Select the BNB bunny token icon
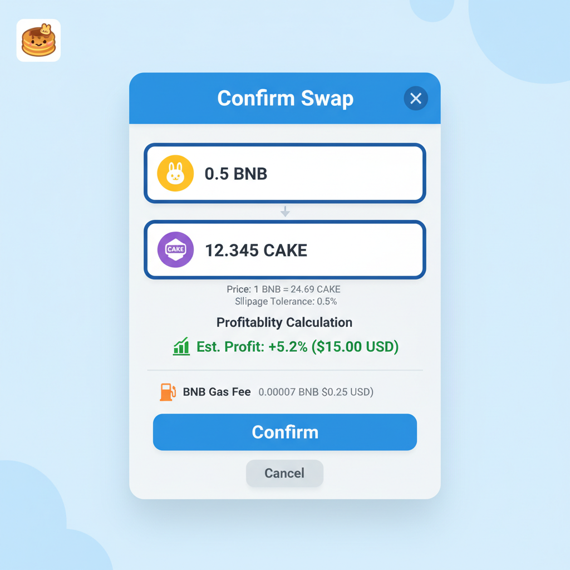 click(175, 173)
